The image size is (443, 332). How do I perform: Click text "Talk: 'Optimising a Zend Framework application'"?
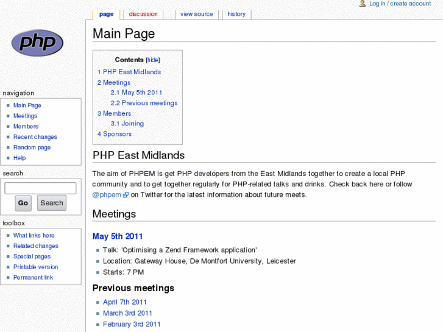point(180,250)
